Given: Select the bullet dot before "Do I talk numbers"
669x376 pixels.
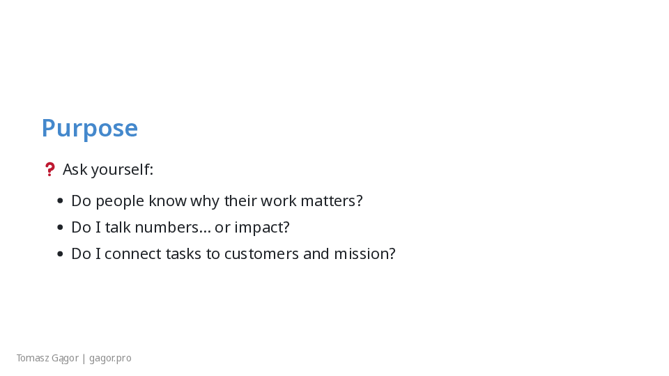Looking at the screenshot, I should pyautogui.click(x=60, y=228).
